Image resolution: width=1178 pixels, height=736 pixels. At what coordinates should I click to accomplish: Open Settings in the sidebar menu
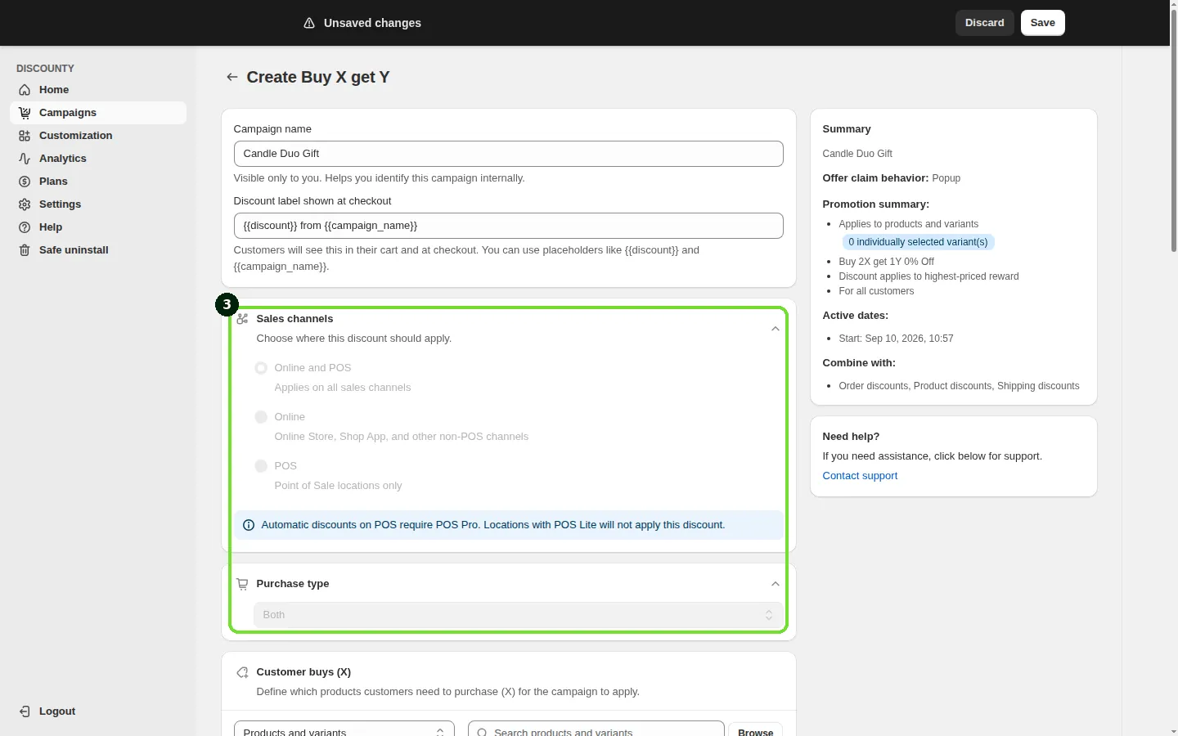pyautogui.click(x=98, y=204)
